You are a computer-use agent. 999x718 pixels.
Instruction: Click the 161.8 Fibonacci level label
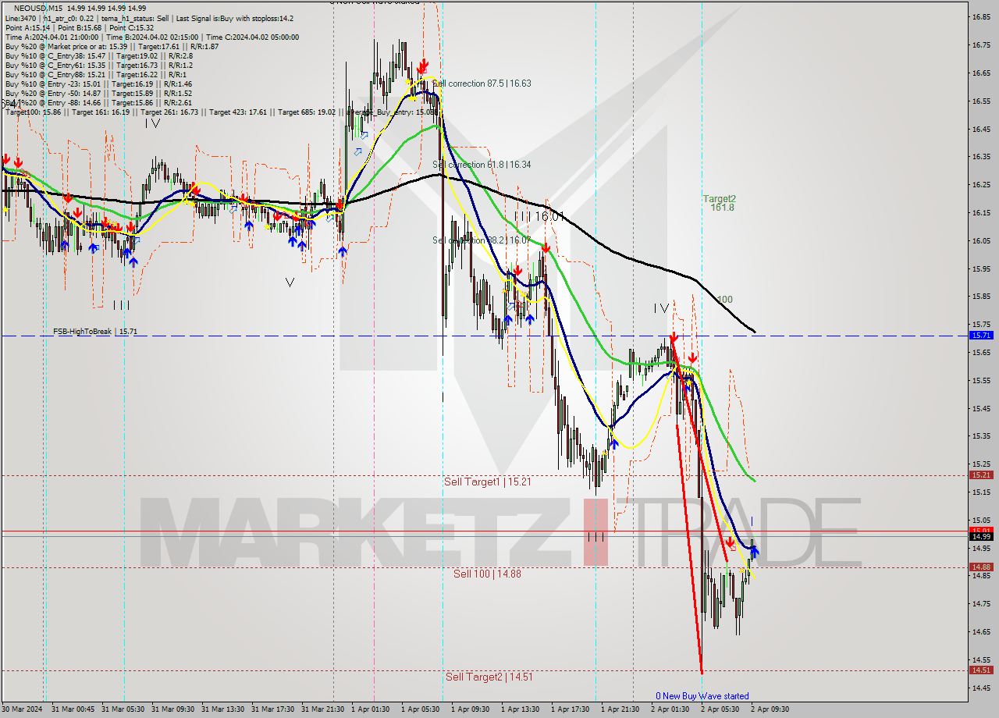[x=722, y=208]
